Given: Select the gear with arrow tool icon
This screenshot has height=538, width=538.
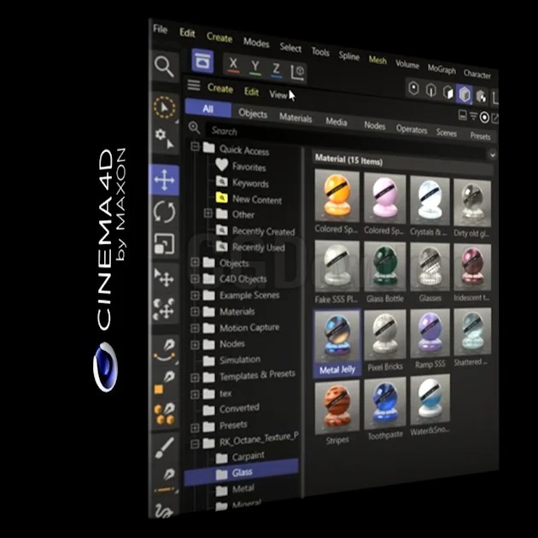Looking at the screenshot, I should pos(164,139).
